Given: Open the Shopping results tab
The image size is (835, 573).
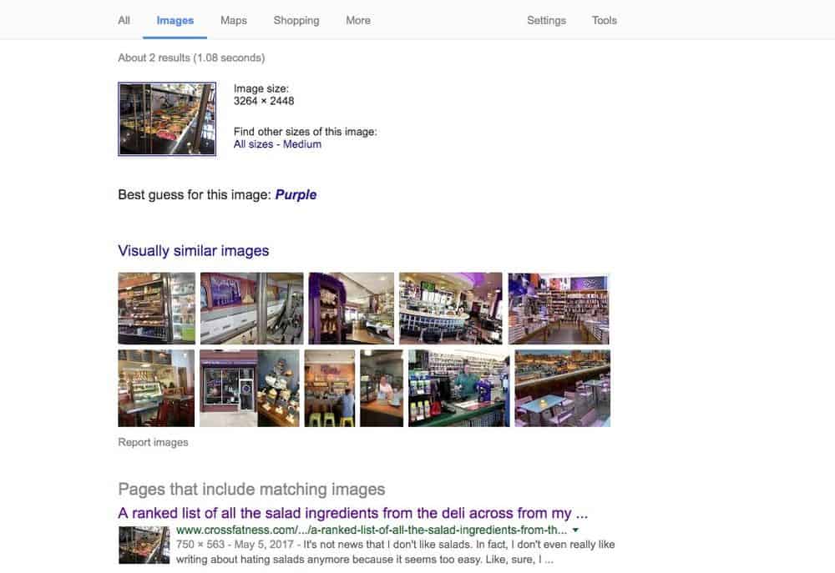Looking at the screenshot, I should point(296,20).
